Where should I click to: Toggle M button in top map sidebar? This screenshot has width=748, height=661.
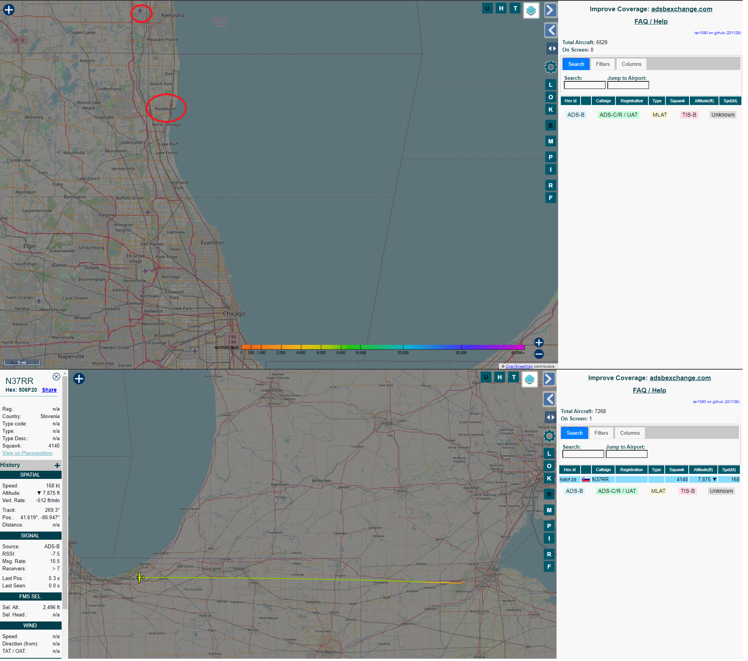[551, 141]
